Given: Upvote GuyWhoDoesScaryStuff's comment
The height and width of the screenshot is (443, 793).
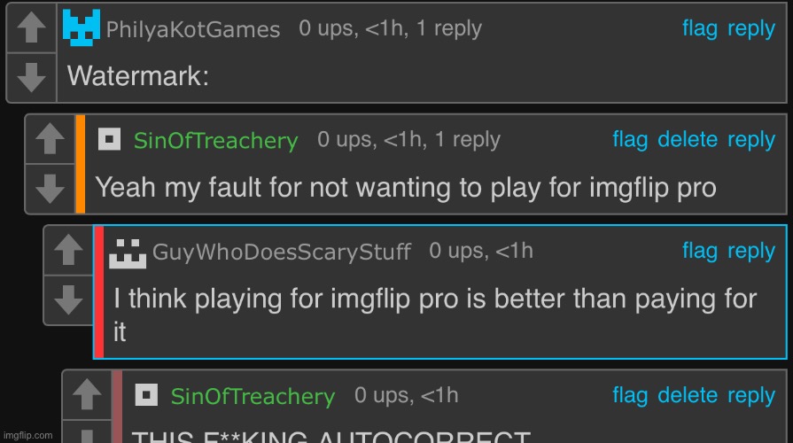Looking at the screenshot, I should pos(68,250).
